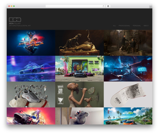The height and width of the screenshot is (134, 159).
Task: Open a new tab with plus button
Action: coord(151,7)
